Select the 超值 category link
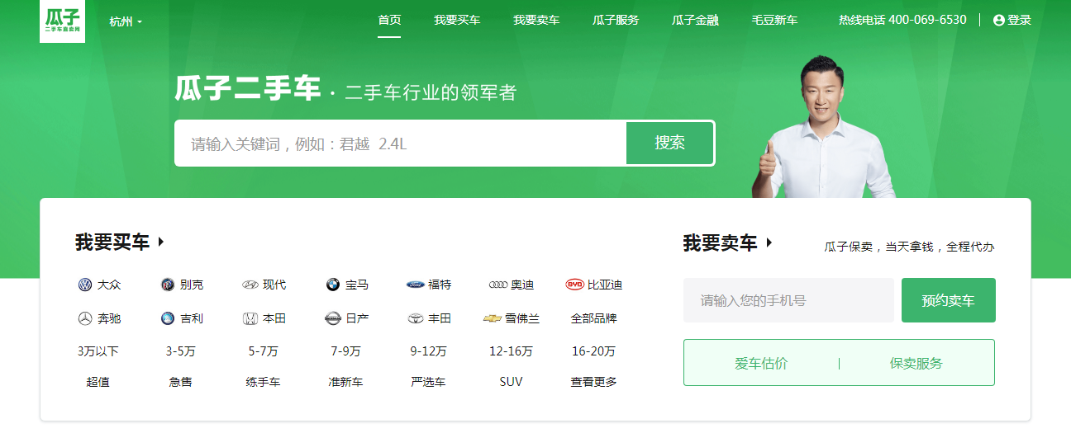1071x433 pixels. 98,382
